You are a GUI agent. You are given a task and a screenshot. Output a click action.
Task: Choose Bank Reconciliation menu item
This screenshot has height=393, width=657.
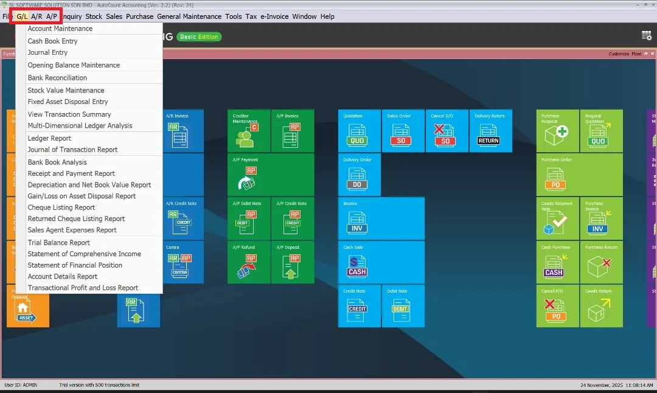click(x=57, y=78)
